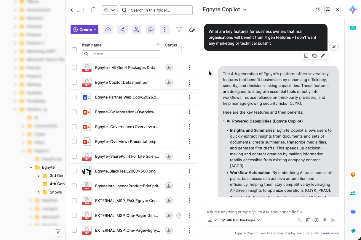Click the lock icon on EXTERNAL_MSP_One-Pager Gen

click(179, 215)
